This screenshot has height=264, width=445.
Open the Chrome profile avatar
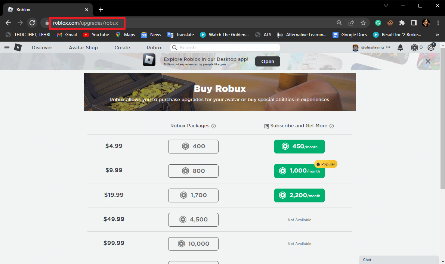pos(426,23)
